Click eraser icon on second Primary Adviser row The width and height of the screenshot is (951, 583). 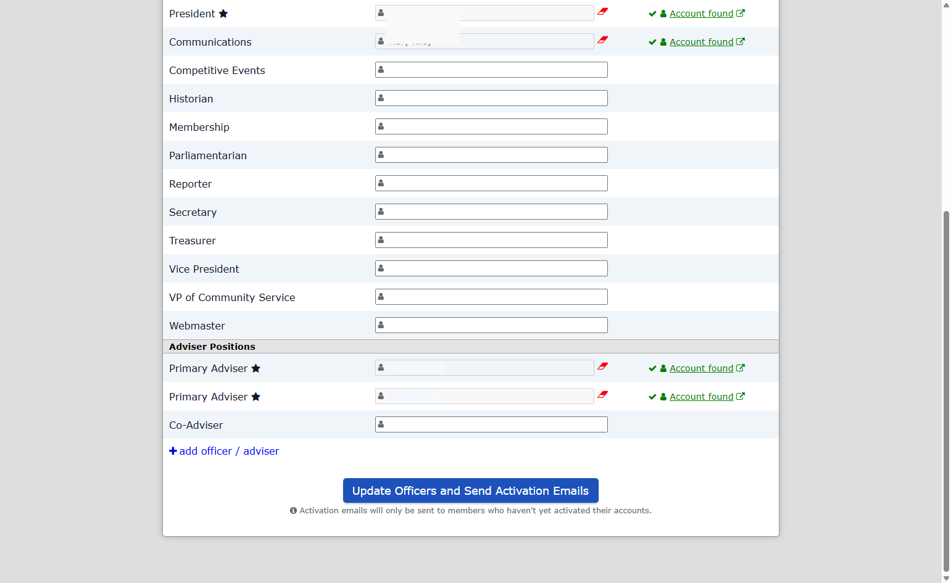click(x=603, y=394)
